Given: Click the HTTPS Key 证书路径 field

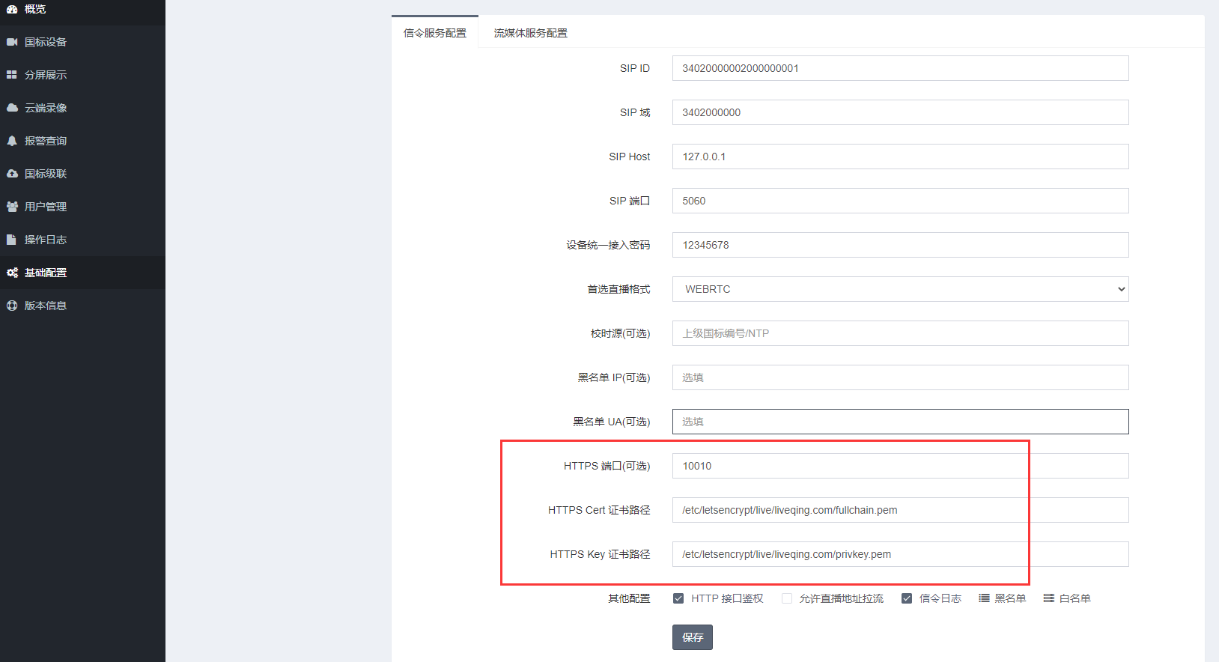Looking at the screenshot, I should pyautogui.click(x=901, y=554).
